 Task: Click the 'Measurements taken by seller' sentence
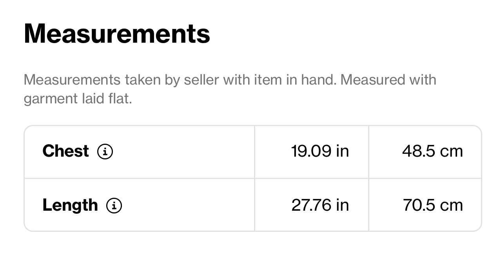click(181, 80)
